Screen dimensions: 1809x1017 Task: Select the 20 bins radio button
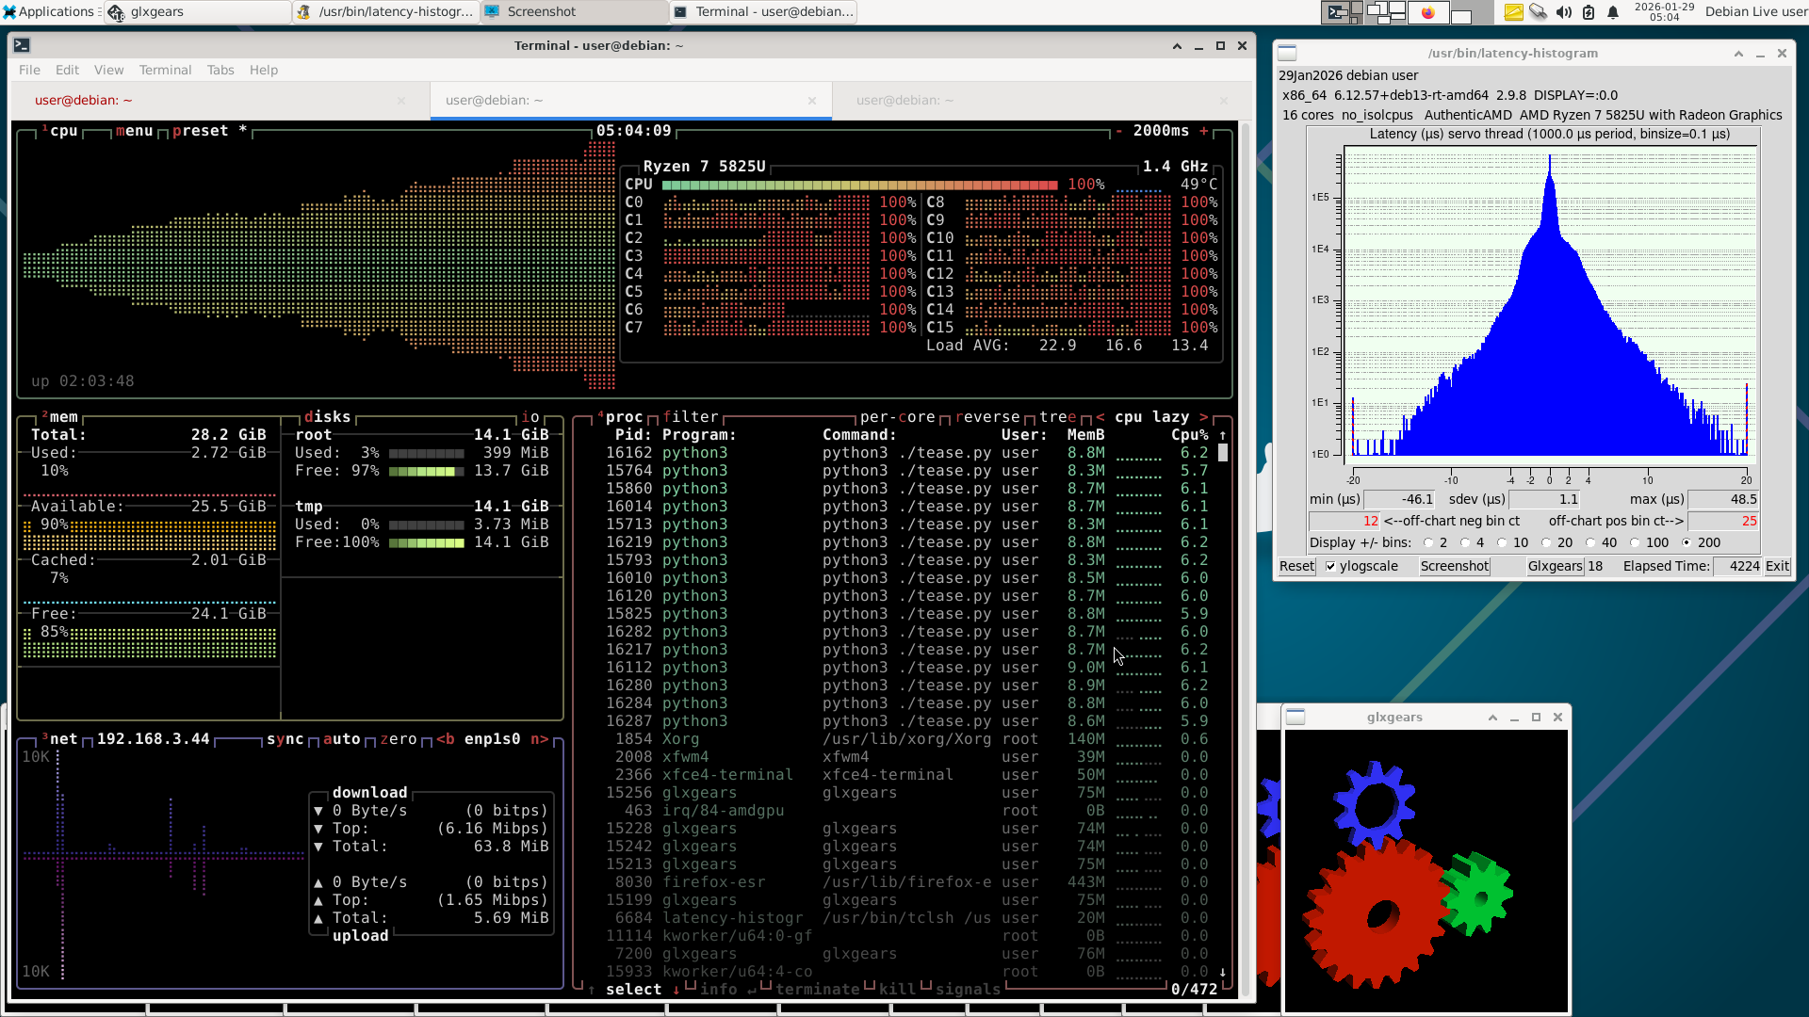pyautogui.click(x=1546, y=543)
